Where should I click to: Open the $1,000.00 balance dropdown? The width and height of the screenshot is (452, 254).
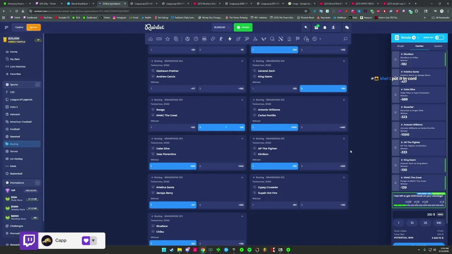click(x=222, y=27)
